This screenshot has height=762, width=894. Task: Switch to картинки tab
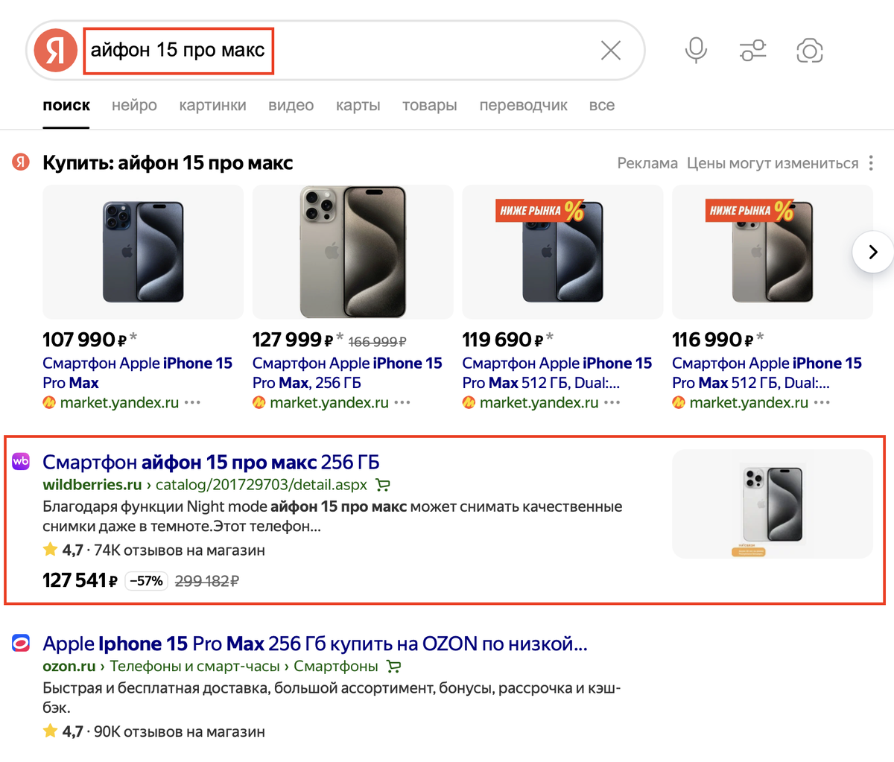(212, 106)
